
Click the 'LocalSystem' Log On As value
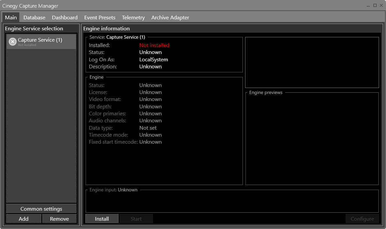[154, 59]
